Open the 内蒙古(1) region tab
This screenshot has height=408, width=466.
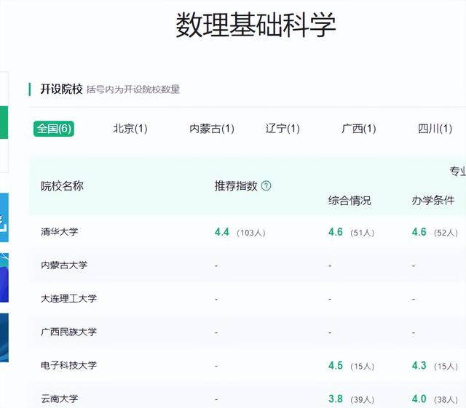212,129
